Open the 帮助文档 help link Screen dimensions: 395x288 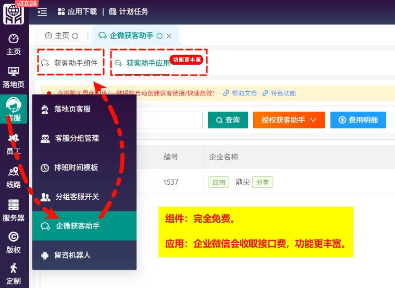240,93
